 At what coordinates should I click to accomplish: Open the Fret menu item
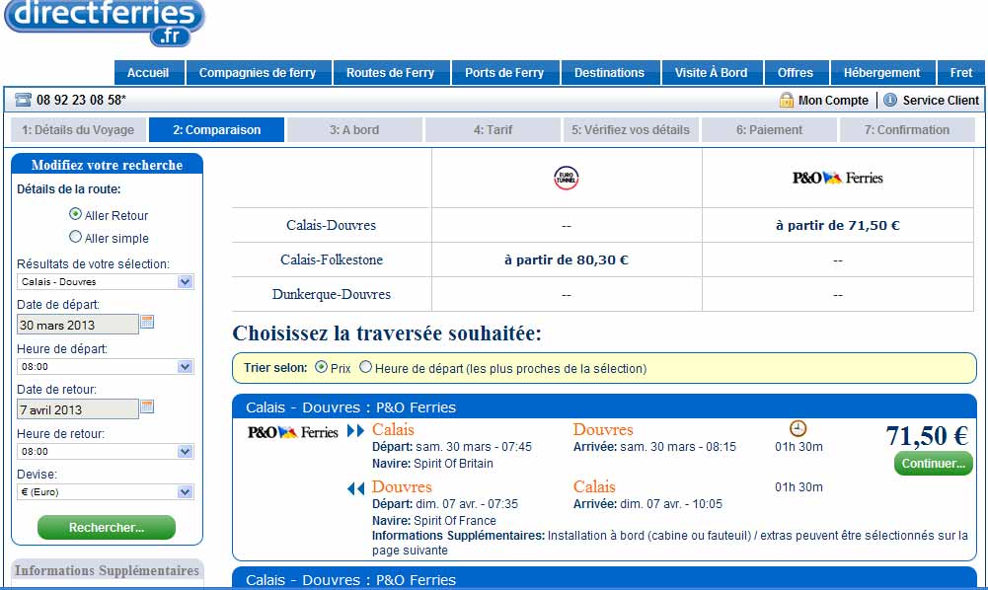[x=961, y=72]
